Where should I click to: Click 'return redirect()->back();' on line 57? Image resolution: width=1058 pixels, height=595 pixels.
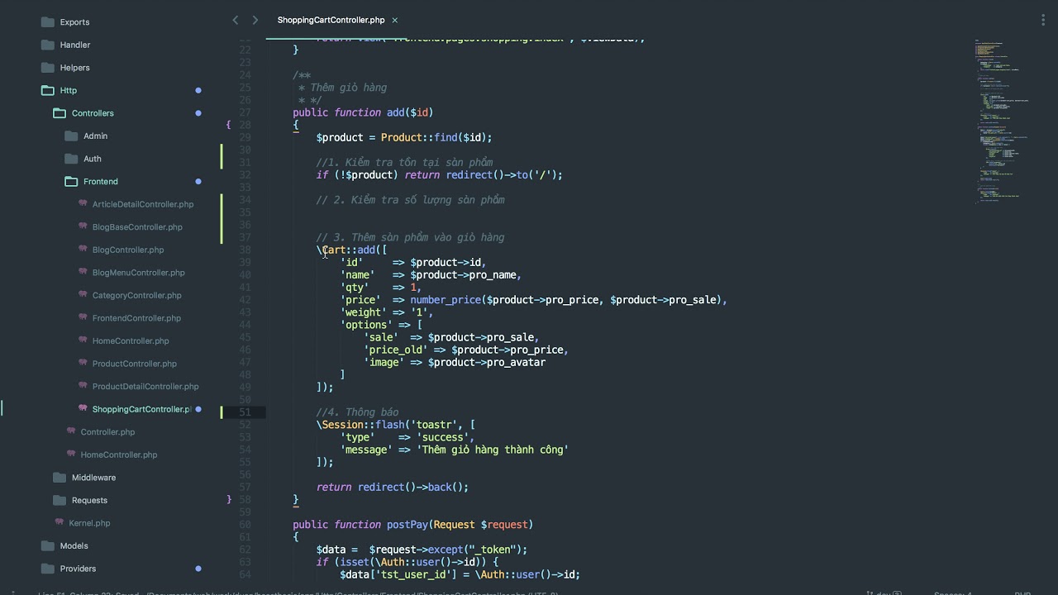click(393, 488)
